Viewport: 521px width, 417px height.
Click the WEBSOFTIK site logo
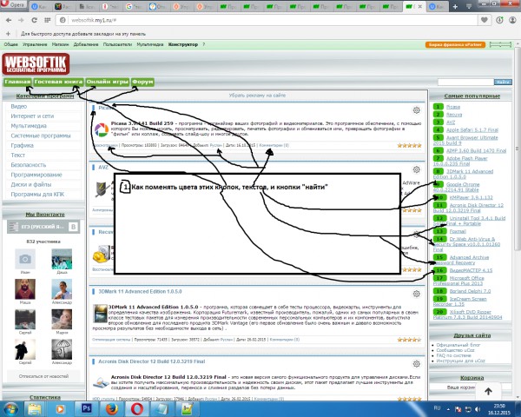pos(36,63)
